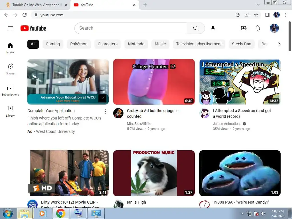
Task: Start voice search with microphone icon
Action: (x=213, y=28)
